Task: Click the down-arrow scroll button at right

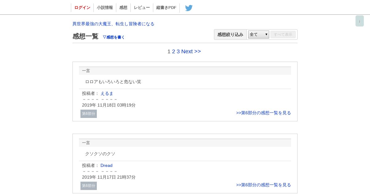Action: (360, 21)
